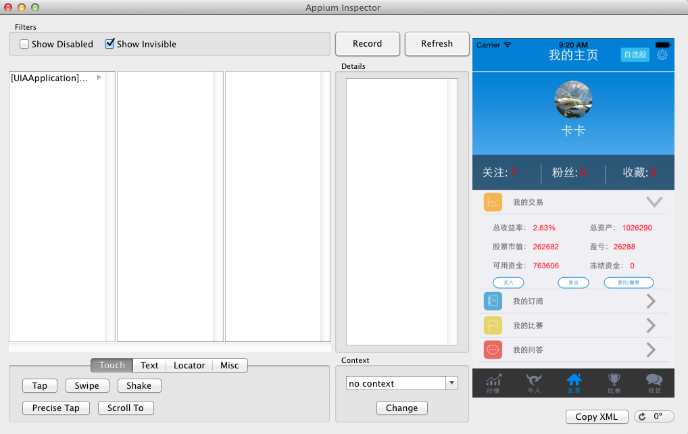Click the red speech bubble 我的问答 icon
This screenshot has height=434, width=688.
coord(493,349)
